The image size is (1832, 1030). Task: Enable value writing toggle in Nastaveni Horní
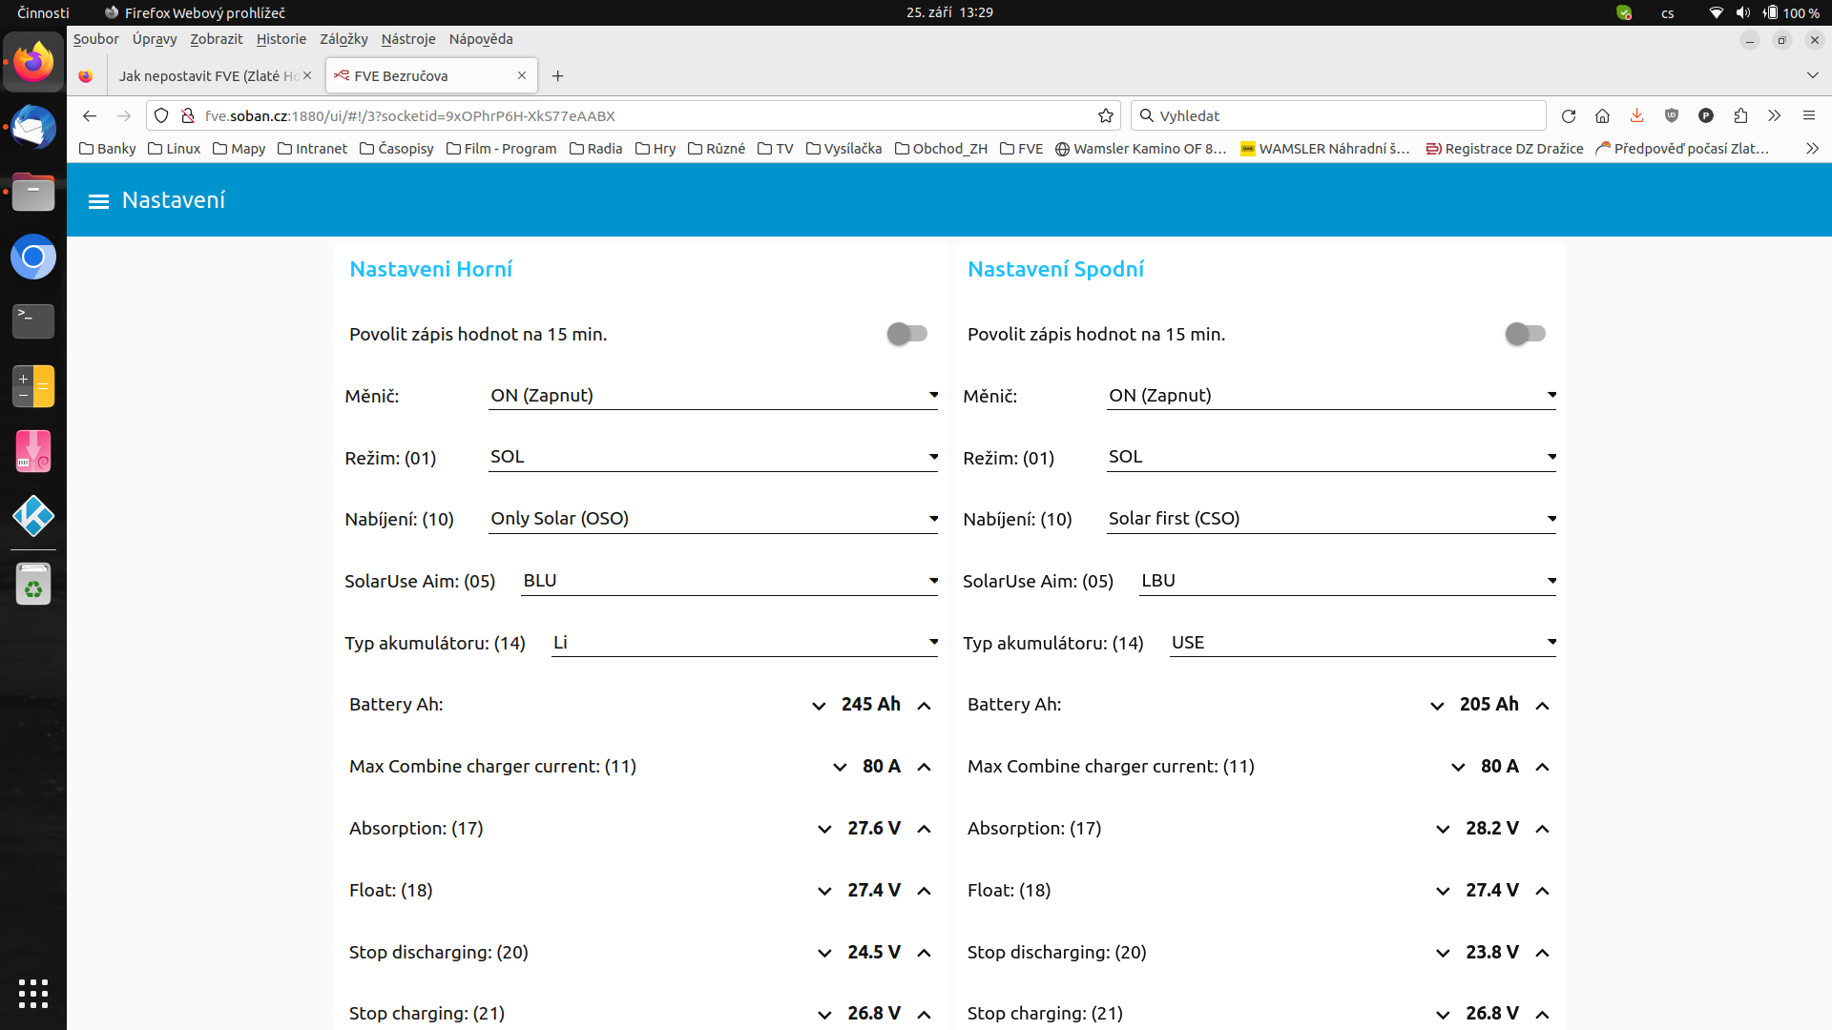pos(906,334)
